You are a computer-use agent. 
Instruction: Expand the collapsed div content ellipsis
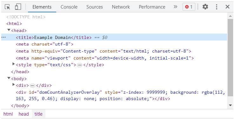click(x=32, y=86)
